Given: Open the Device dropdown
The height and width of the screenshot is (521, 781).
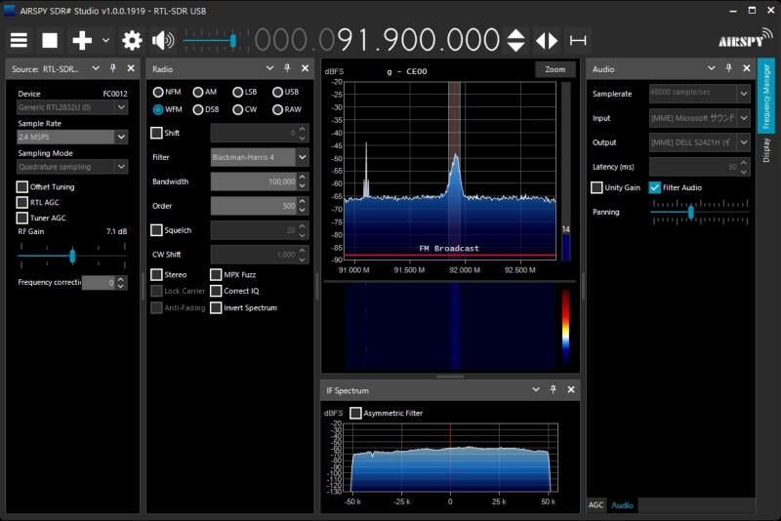Looking at the screenshot, I should pyautogui.click(x=72, y=107).
